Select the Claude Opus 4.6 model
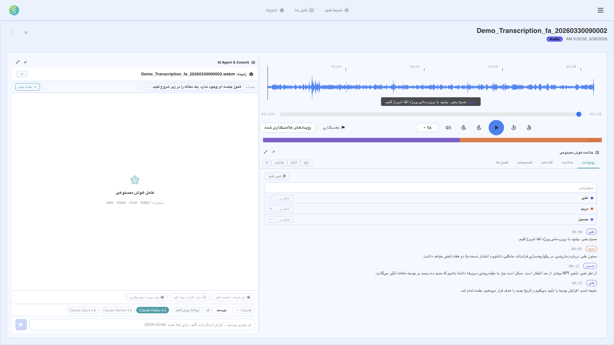This screenshot has height=345, width=614. click(83, 310)
